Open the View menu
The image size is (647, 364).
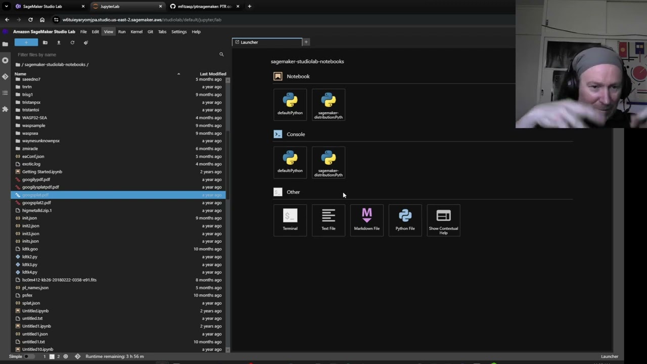coord(109,32)
